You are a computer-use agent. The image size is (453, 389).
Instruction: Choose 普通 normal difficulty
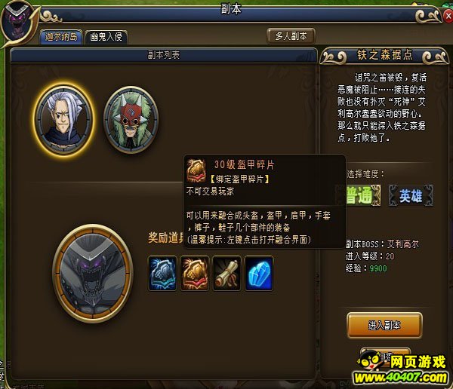click(363, 195)
